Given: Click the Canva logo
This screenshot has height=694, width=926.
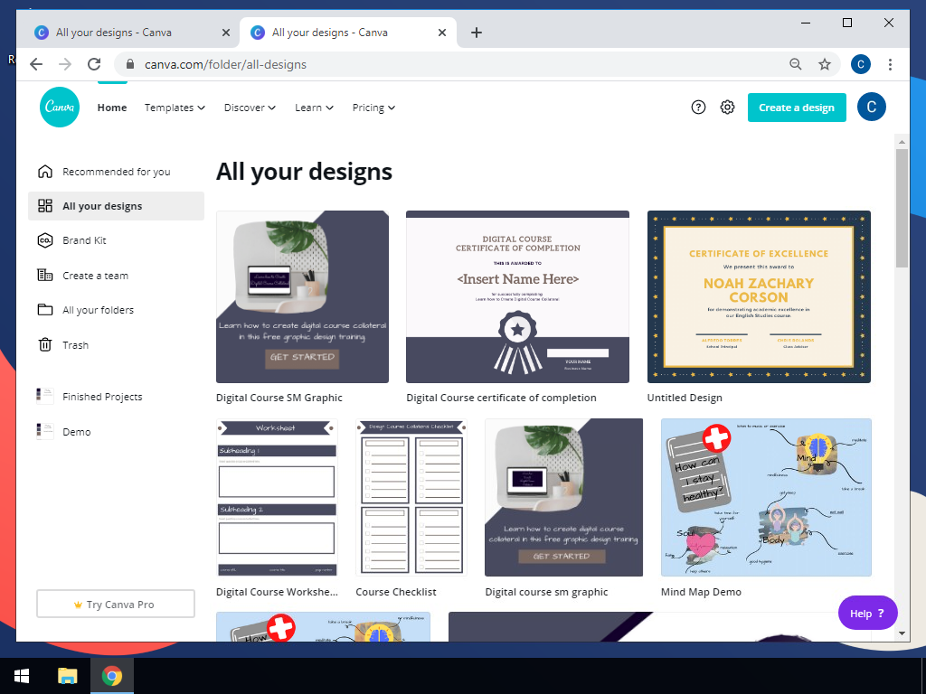Looking at the screenshot, I should point(60,108).
